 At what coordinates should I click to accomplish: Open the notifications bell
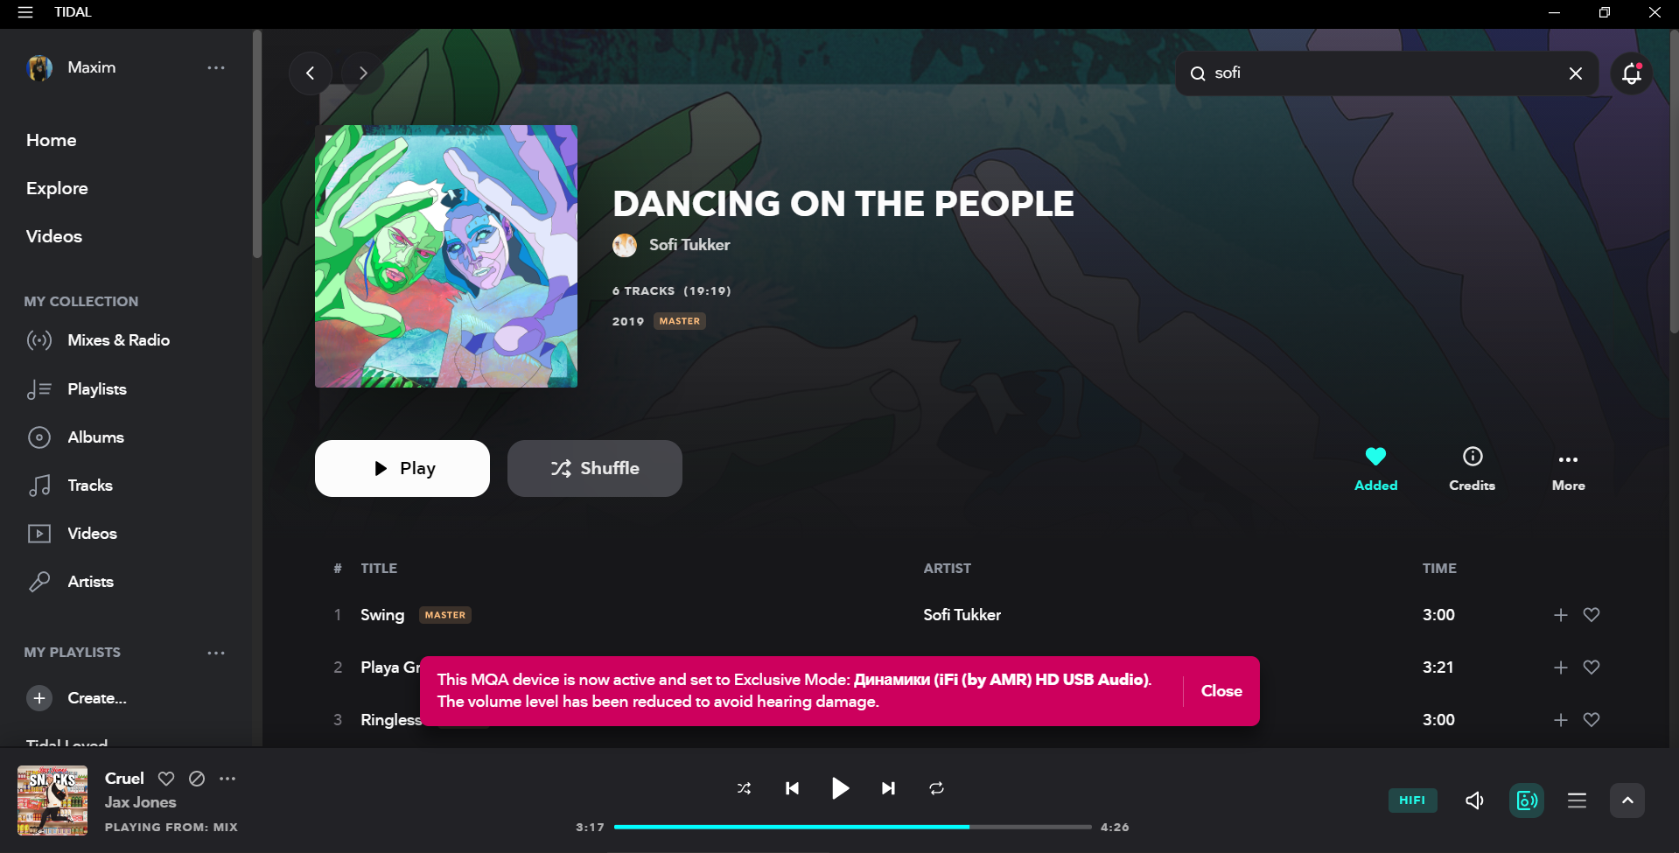(x=1632, y=73)
